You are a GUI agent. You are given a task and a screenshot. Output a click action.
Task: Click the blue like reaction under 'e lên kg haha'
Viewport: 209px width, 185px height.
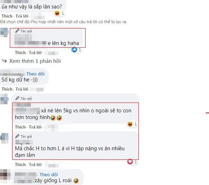[x=74, y=49]
